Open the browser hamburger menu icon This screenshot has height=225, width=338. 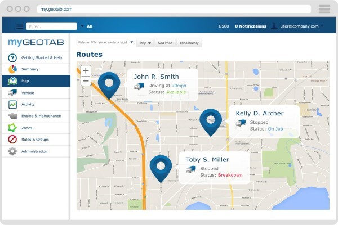click(324, 9)
